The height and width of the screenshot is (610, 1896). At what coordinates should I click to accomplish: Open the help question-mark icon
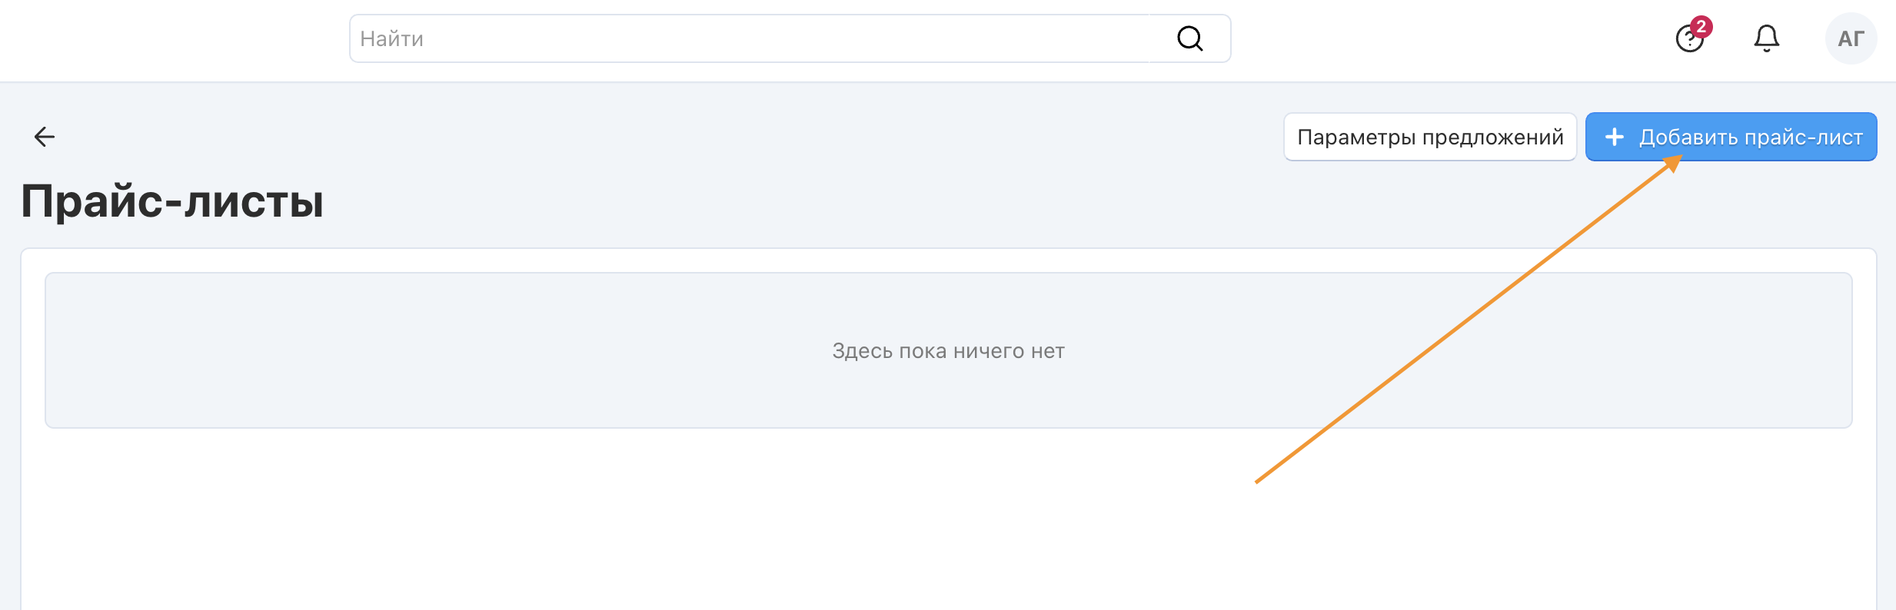1688,39
